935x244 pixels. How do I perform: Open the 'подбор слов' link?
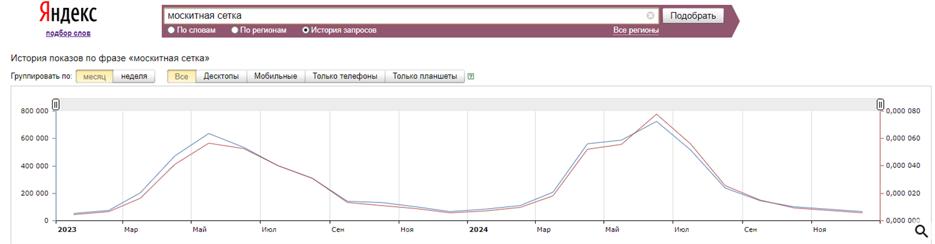[x=68, y=33]
